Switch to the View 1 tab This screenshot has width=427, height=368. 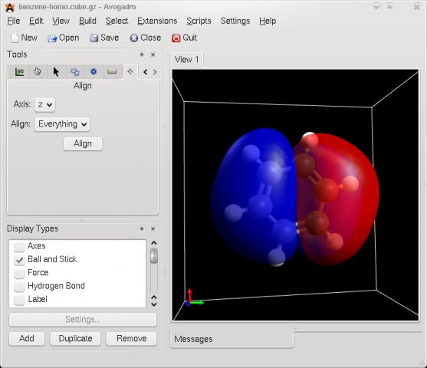coord(187,60)
